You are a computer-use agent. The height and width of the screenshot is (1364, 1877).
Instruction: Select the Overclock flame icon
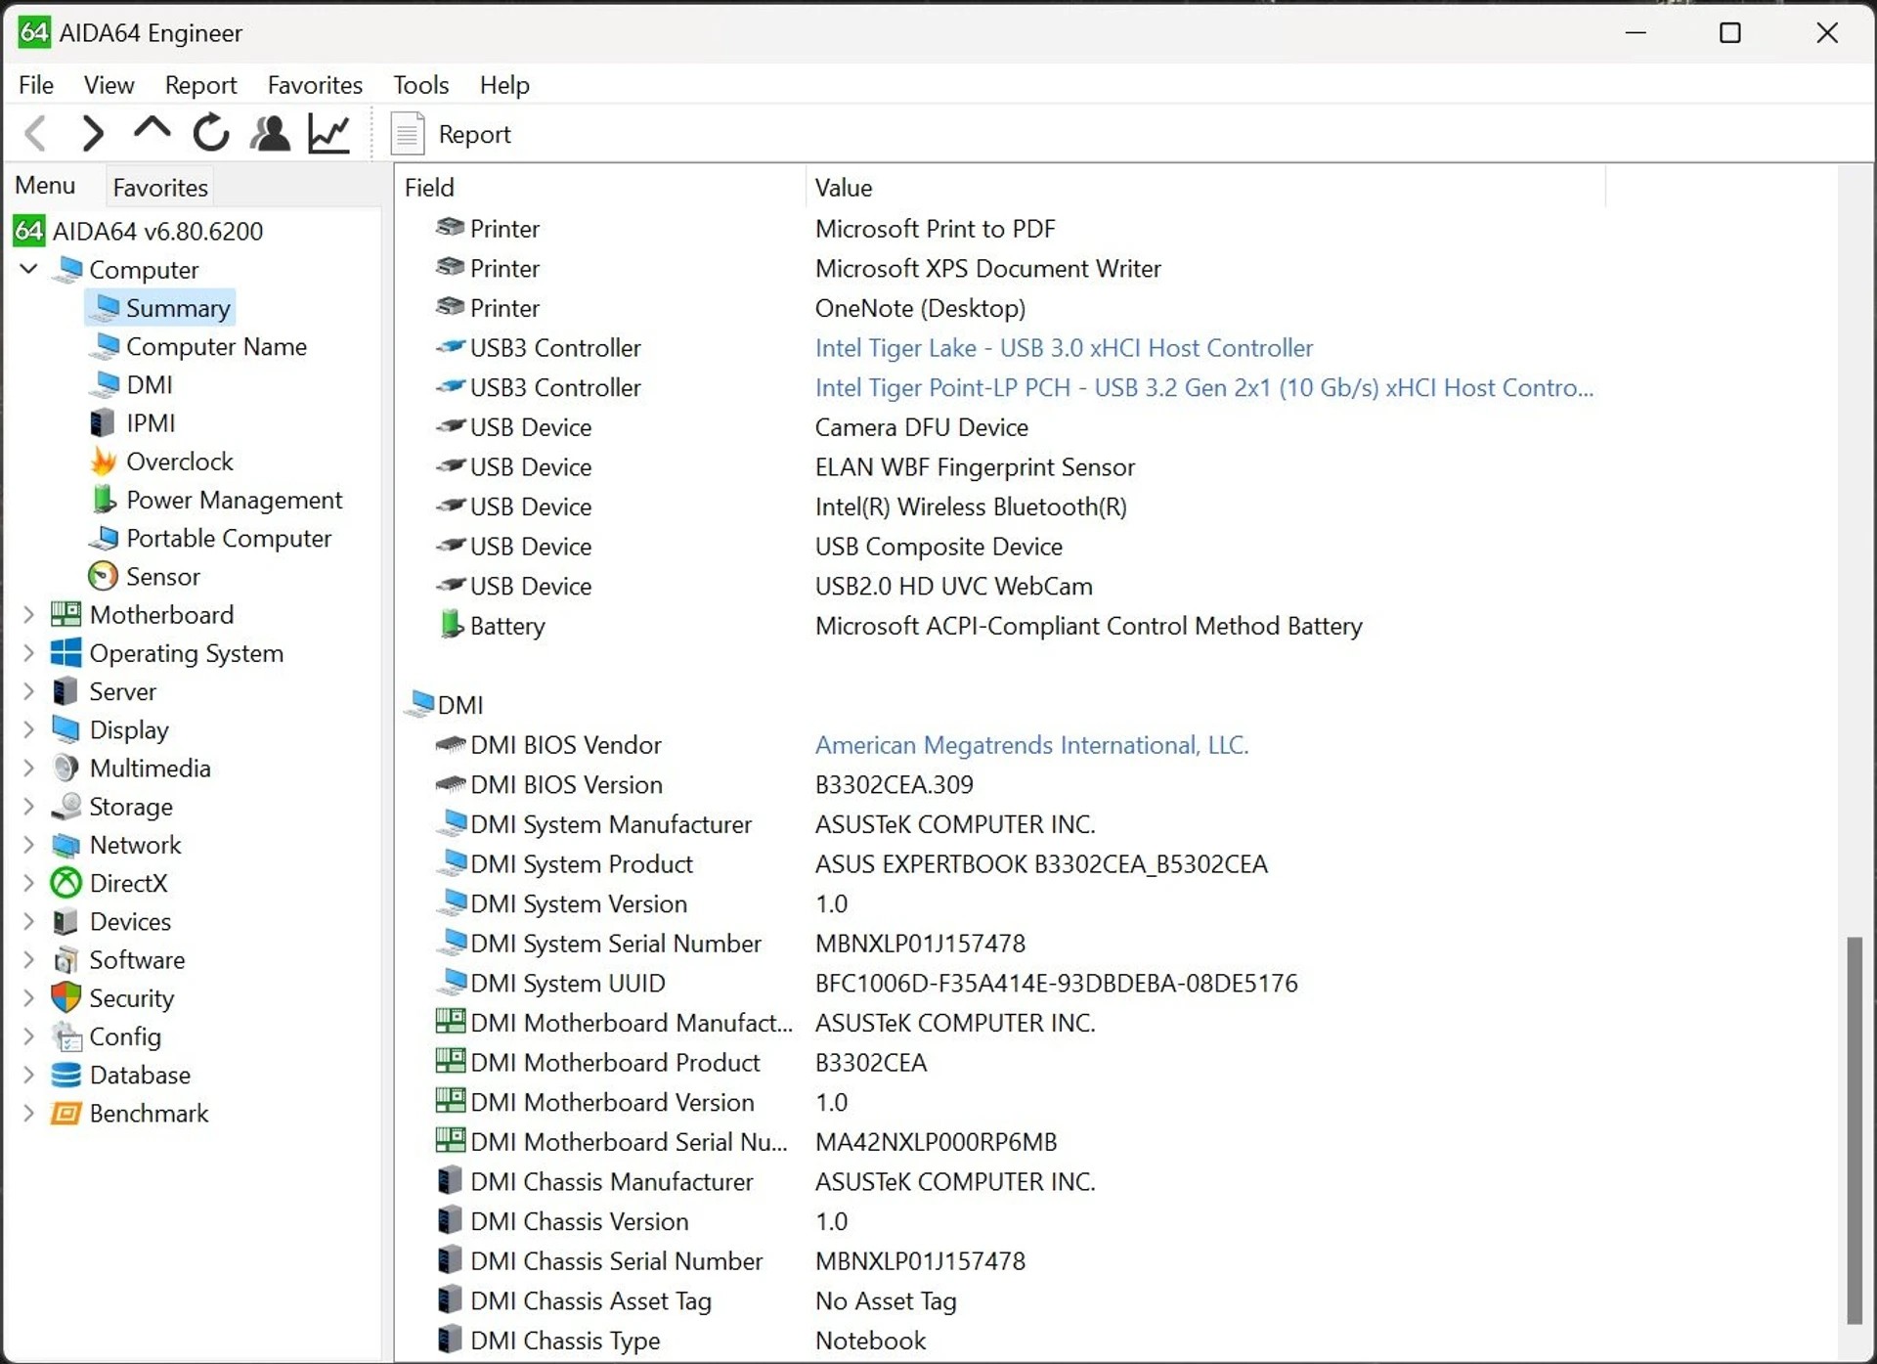coord(104,461)
